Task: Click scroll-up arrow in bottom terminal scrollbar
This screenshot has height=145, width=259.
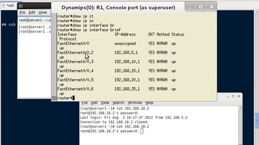Action: [x=240, y=108]
